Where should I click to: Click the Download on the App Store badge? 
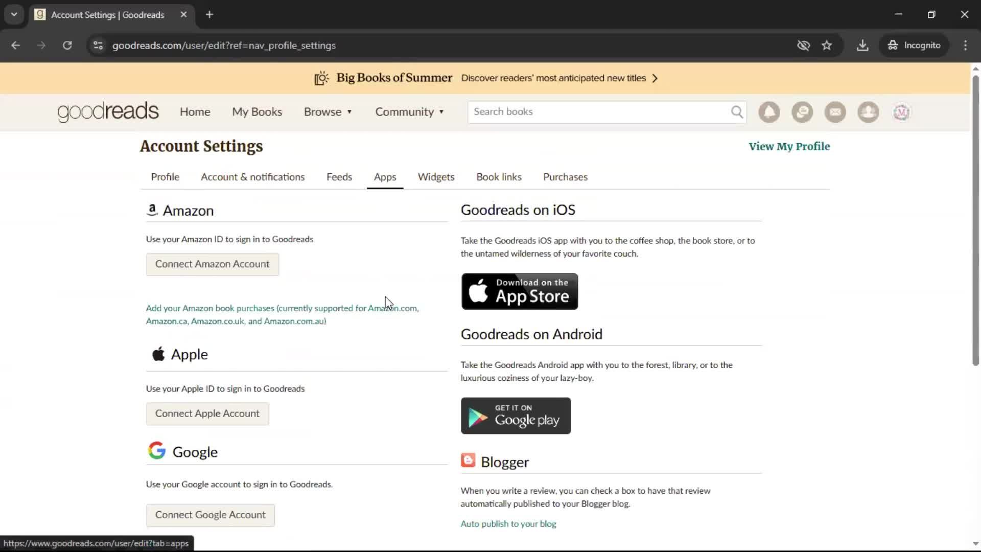point(520,291)
